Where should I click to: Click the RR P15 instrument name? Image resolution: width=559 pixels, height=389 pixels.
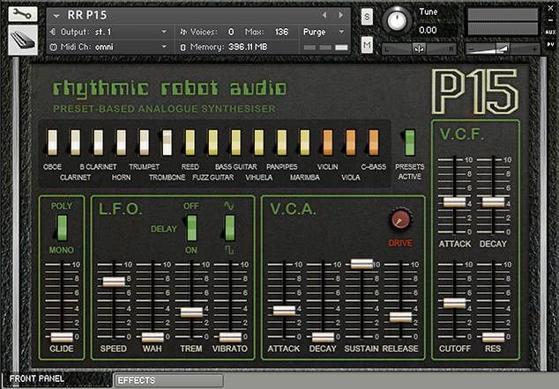click(87, 15)
